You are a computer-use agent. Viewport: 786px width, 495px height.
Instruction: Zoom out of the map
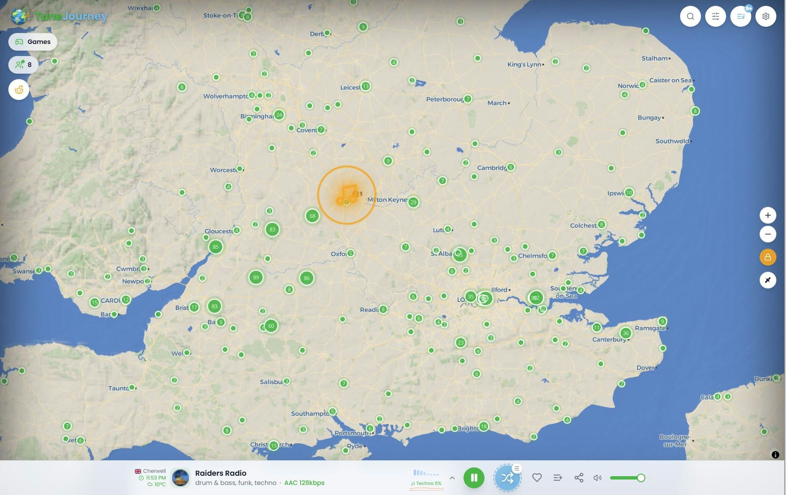click(x=768, y=234)
